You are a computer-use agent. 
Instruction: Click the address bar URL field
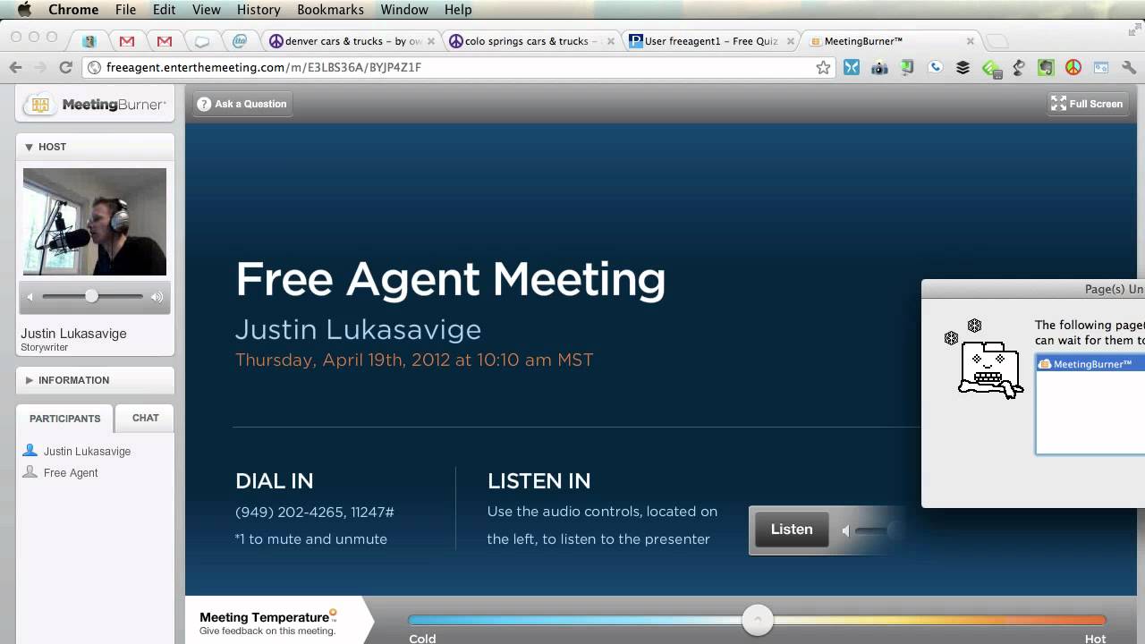coord(456,67)
